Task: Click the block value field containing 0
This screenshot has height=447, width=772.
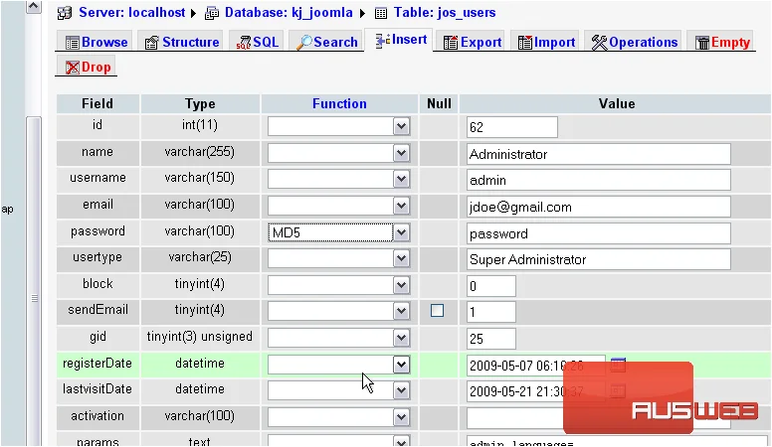Action: 491,286
